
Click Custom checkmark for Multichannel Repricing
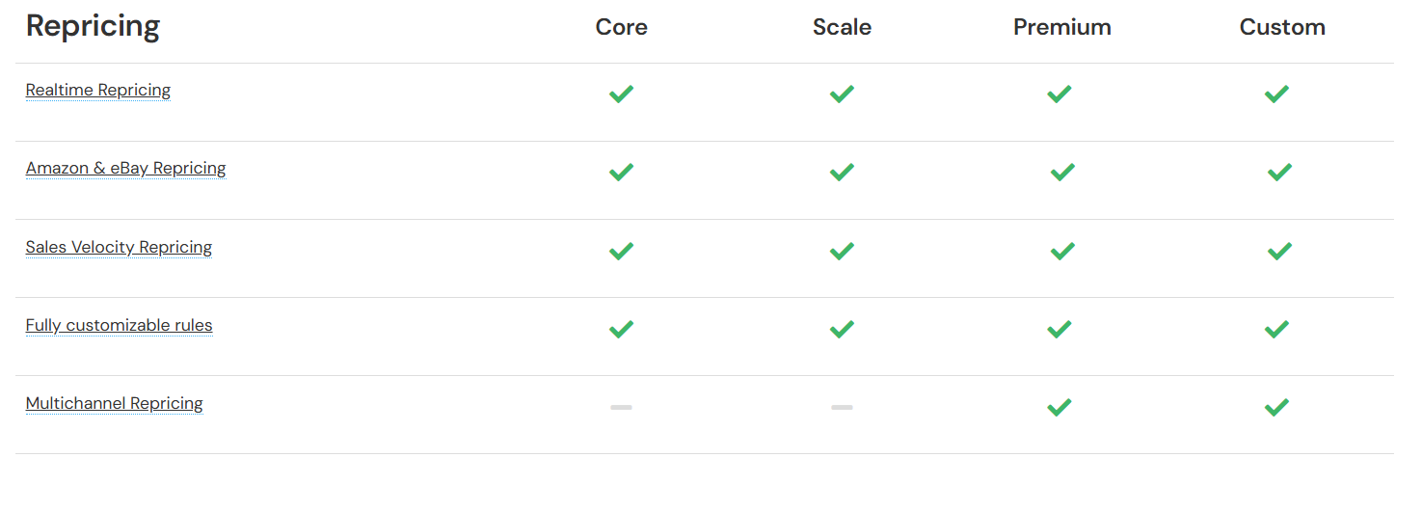click(1276, 407)
